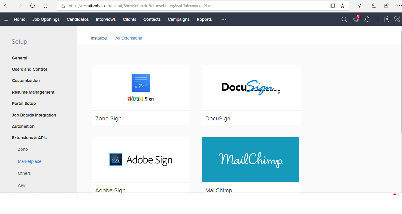Open the Contacts module
This screenshot has height=214, width=402.
[x=152, y=19]
